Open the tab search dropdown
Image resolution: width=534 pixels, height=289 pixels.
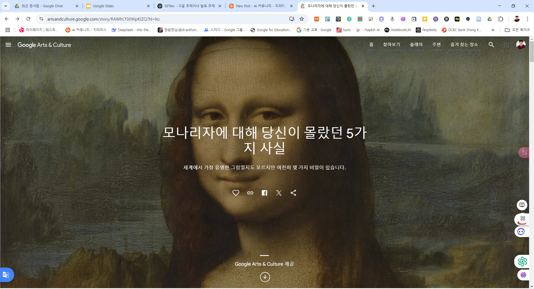pos(6,6)
